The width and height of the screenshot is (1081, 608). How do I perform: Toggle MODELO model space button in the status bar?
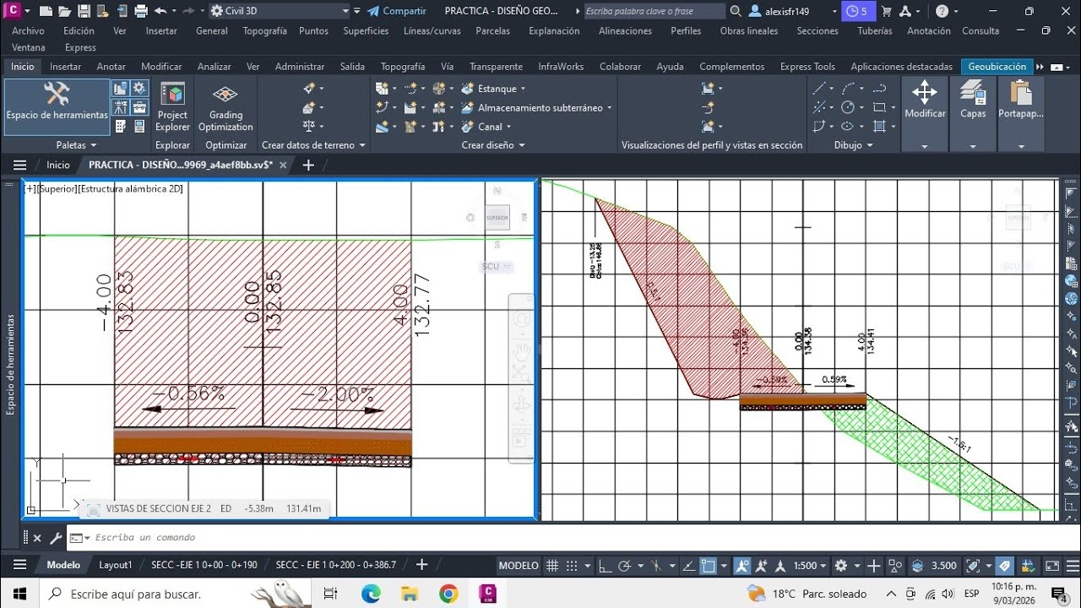coord(519,566)
